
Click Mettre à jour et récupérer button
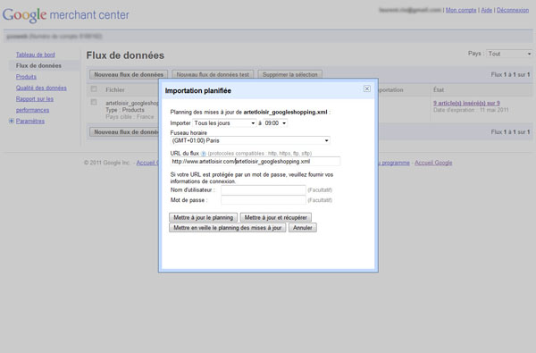pyautogui.click(x=275, y=217)
